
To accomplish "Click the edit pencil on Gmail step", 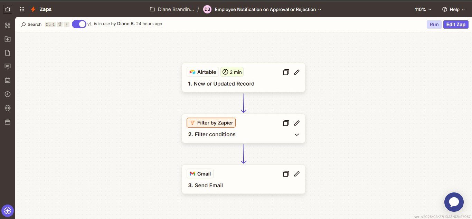I will point(297,174).
